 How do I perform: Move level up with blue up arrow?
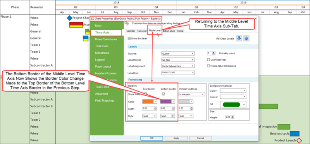246,39
